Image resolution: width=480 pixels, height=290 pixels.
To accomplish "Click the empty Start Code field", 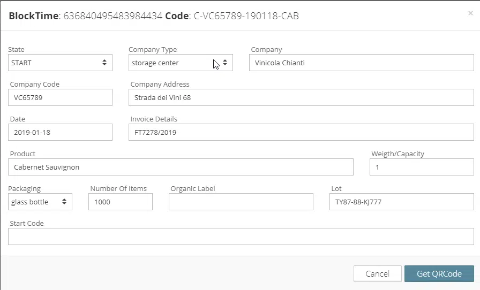I will 241,236.
